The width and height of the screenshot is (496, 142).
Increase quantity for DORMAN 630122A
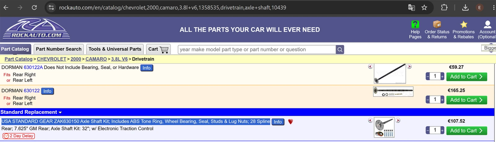[442, 76]
